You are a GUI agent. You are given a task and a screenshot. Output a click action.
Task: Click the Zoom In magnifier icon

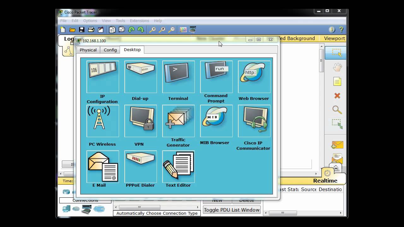coord(152,30)
